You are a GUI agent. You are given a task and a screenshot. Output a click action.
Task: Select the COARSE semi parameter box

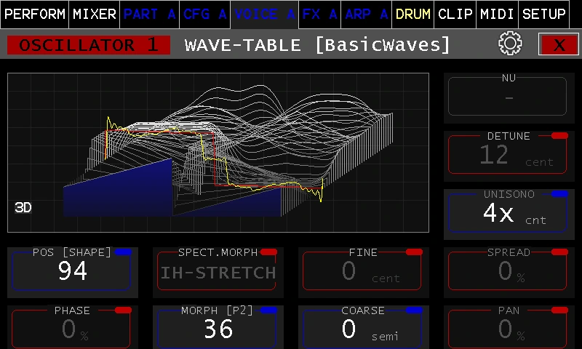point(364,327)
